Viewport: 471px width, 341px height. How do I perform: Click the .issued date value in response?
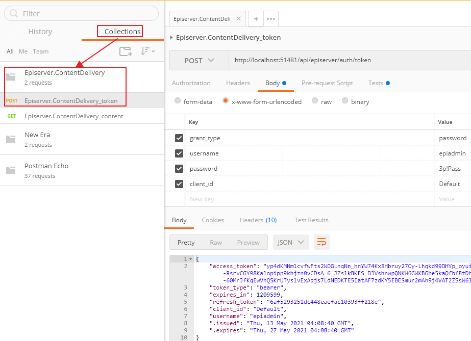[299, 323]
